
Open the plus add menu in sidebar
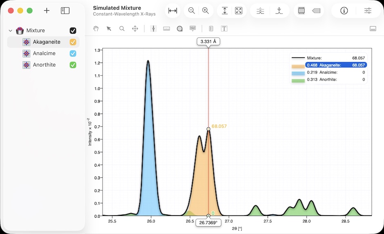click(47, 11)
